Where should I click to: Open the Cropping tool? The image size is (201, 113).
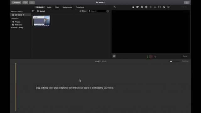click(142, 7)
